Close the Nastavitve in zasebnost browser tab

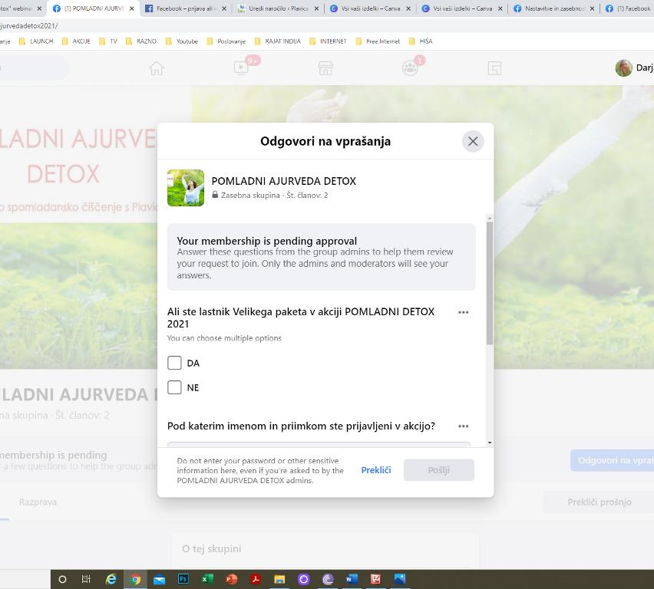pyautogui.click(x=592, y=8)
